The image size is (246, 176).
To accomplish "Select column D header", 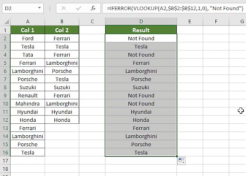I will pos(141,22).
